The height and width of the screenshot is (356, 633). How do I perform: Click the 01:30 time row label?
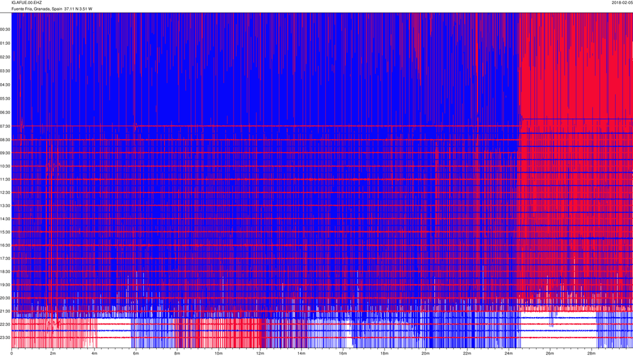pyautogui.click(x=5, y=44)
